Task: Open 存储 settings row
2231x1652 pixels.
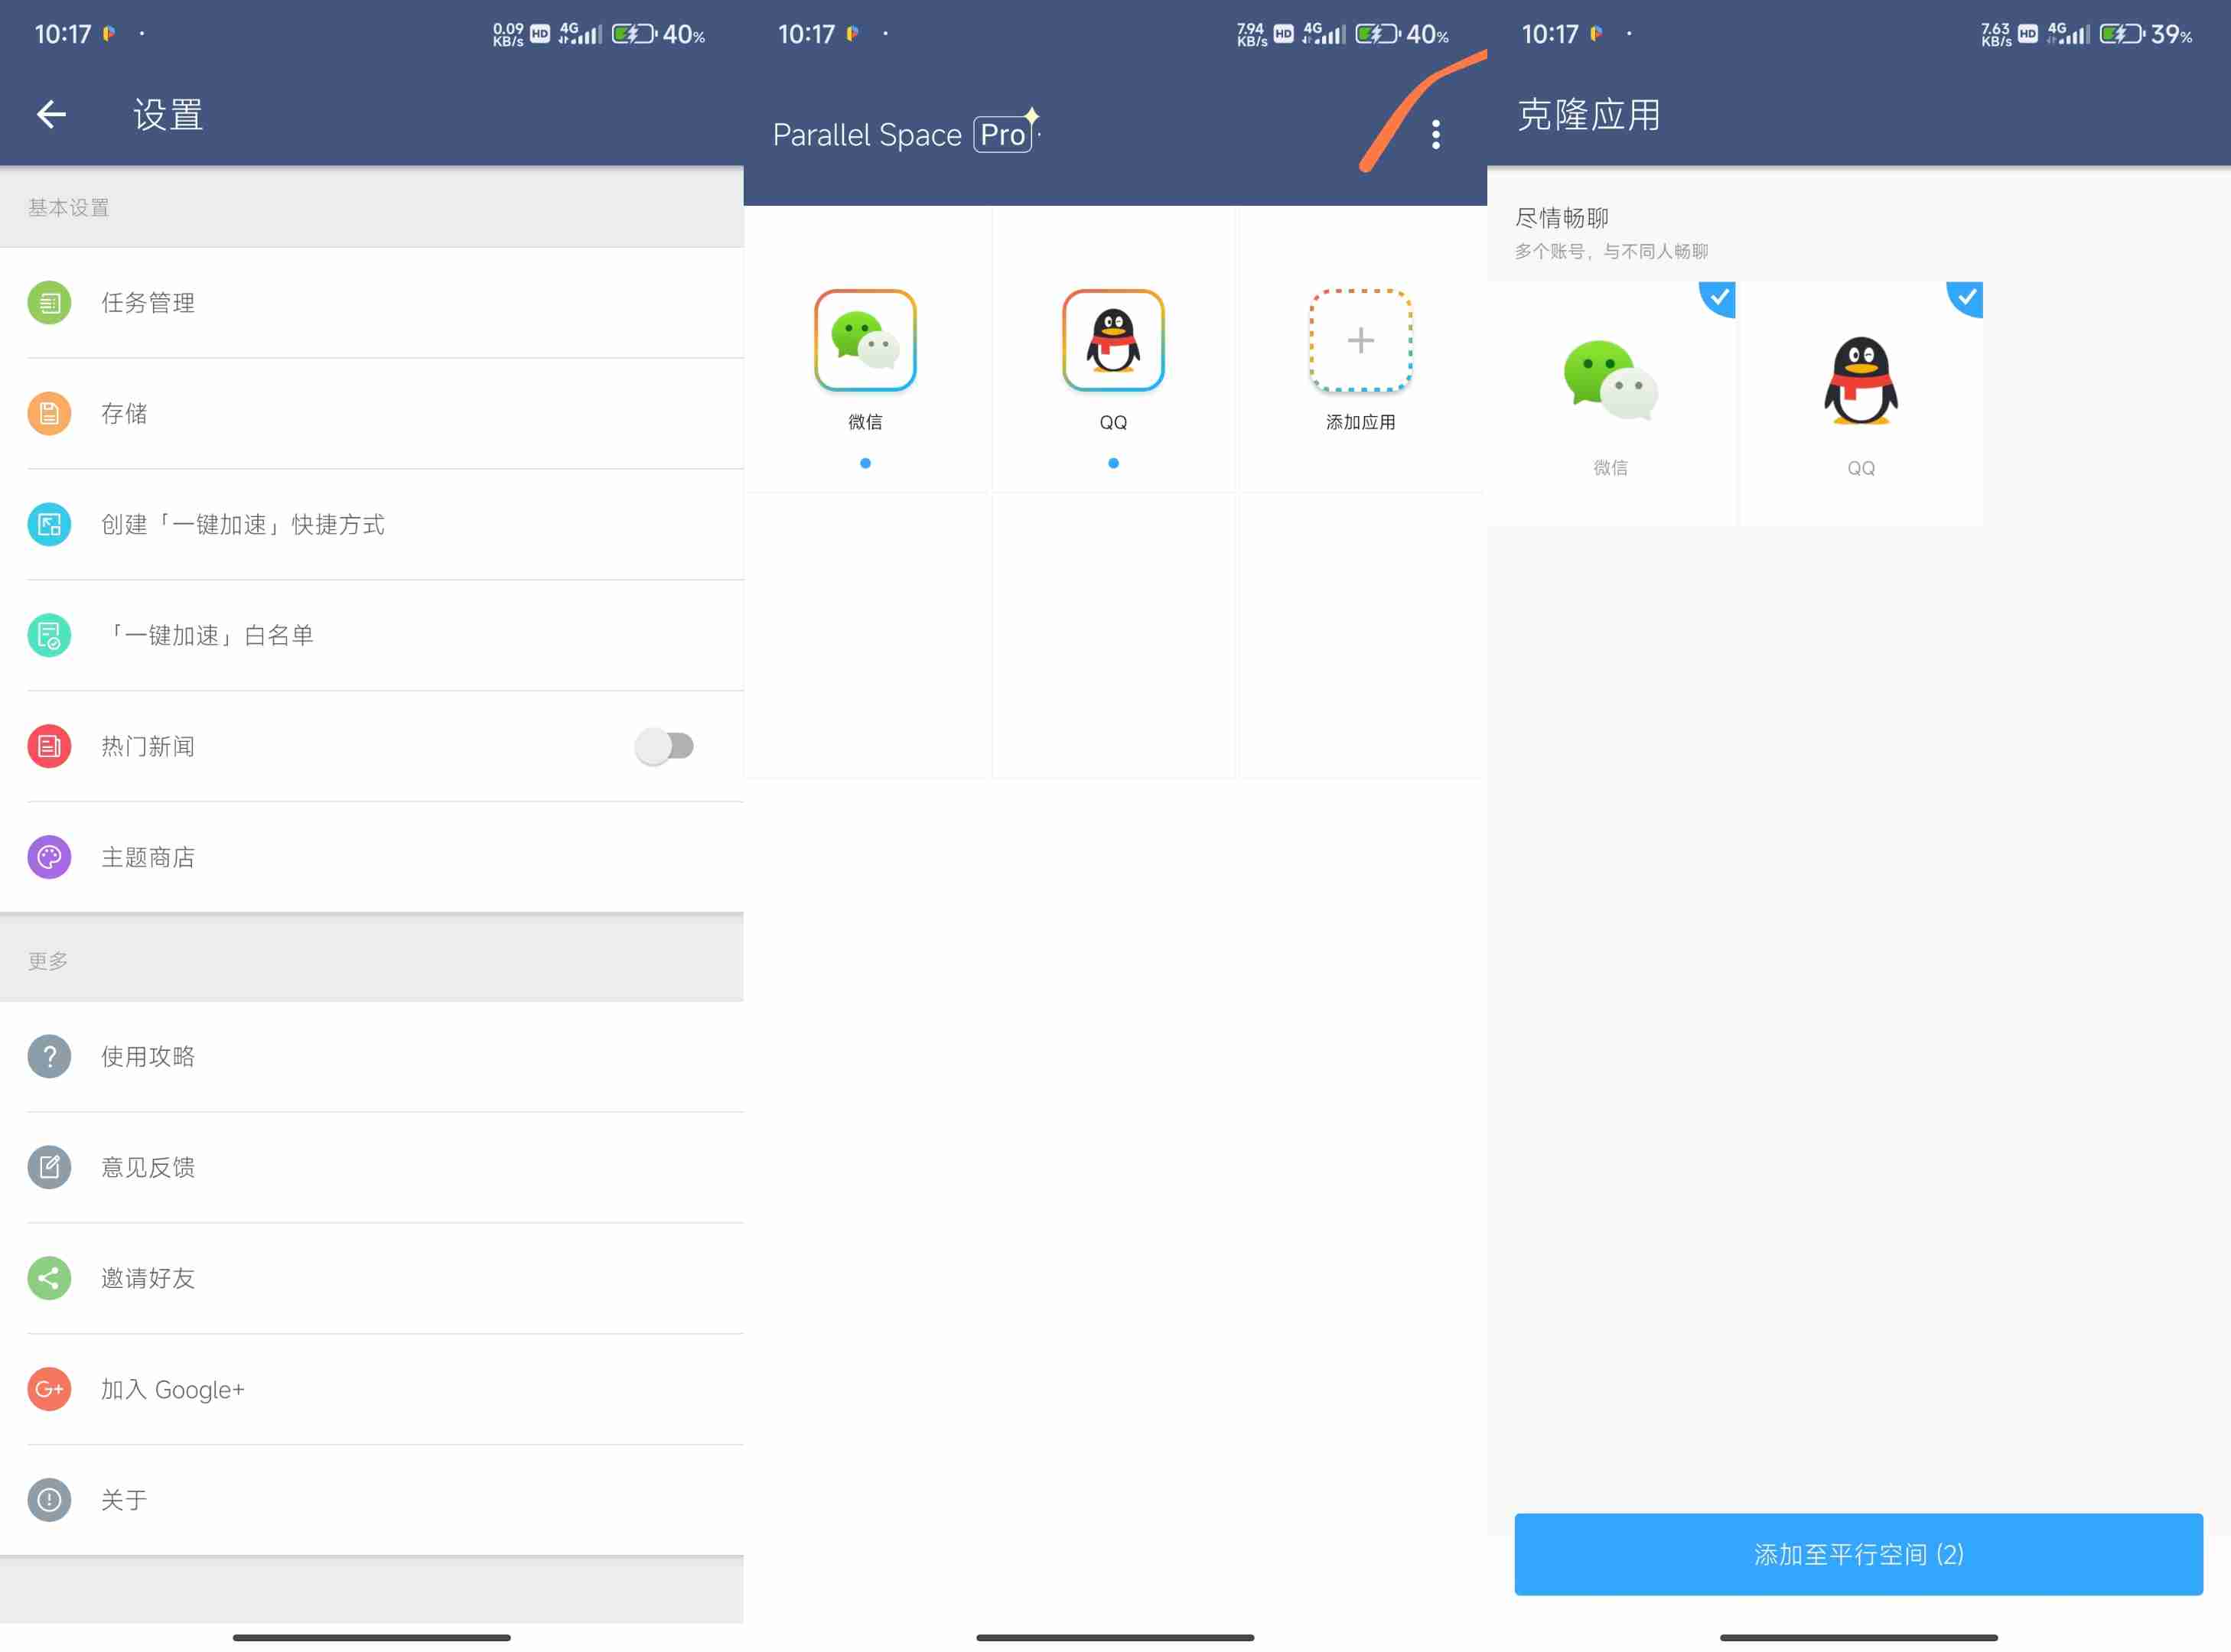Action: [x=372, y=413]
